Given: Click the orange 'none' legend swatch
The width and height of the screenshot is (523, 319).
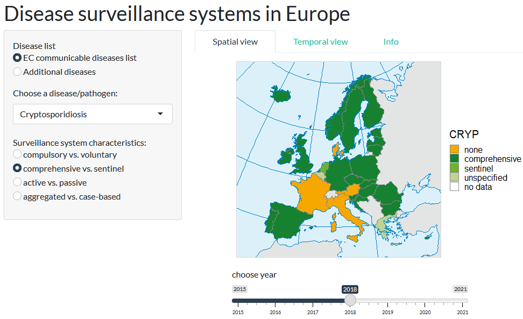Looking at the screenshot, I should (x=454, y=149).
